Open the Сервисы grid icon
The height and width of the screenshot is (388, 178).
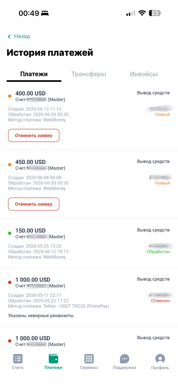(89, 359)
